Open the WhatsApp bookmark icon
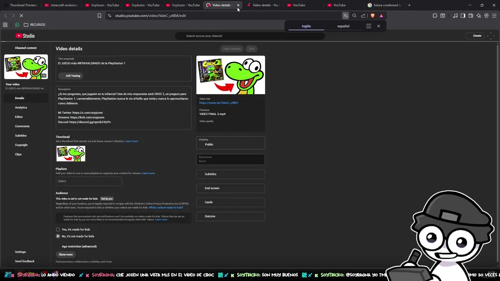This screenshot has width=500, height=281. tap(17, 25)
